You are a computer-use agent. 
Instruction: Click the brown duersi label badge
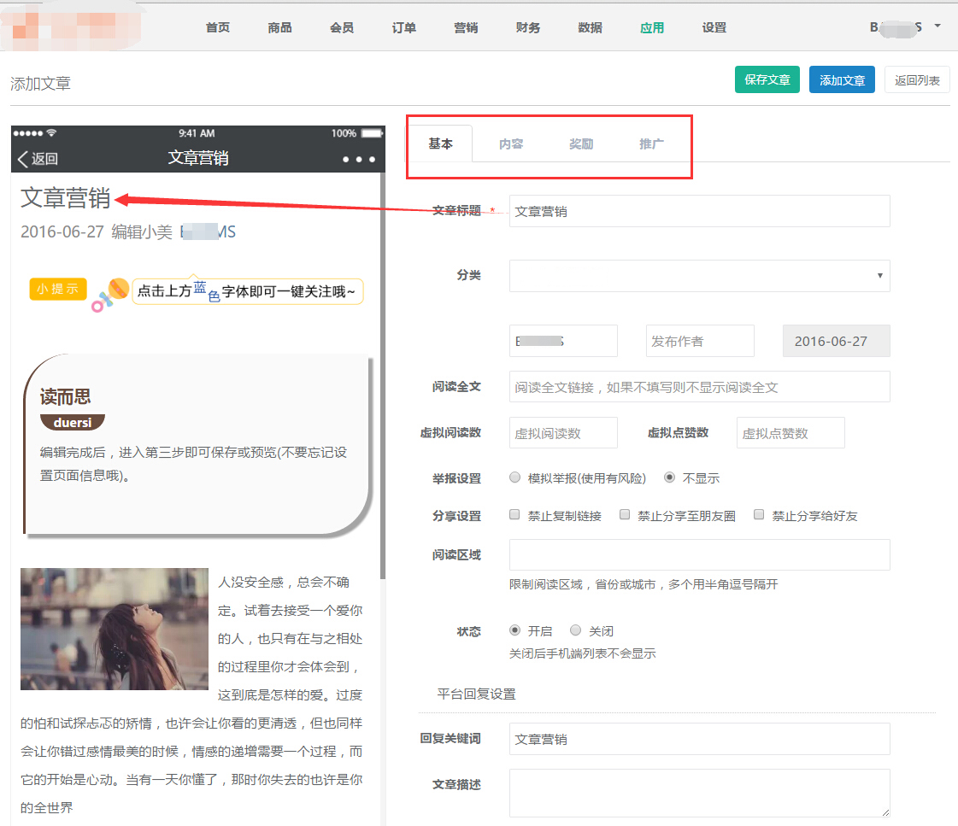[x=72, y=423]
